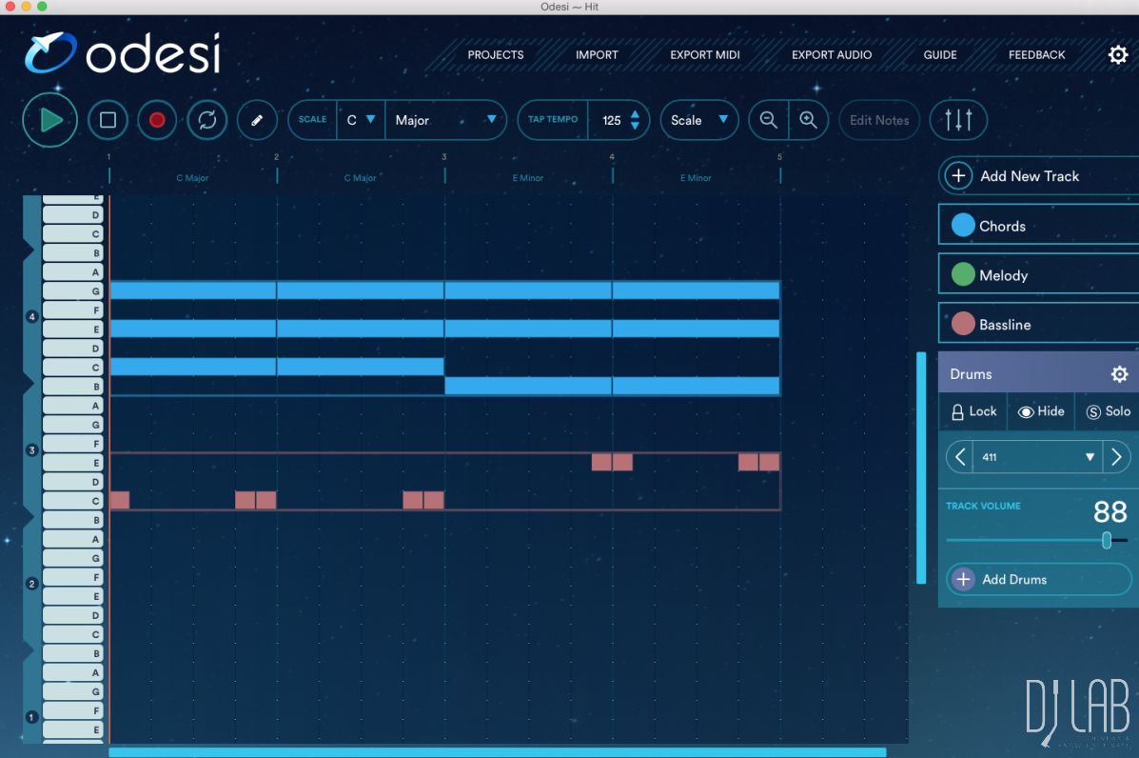This screenshot has height=758, width=1139.
Task: Open the Major scale dropdown
Action: point(445,120)
